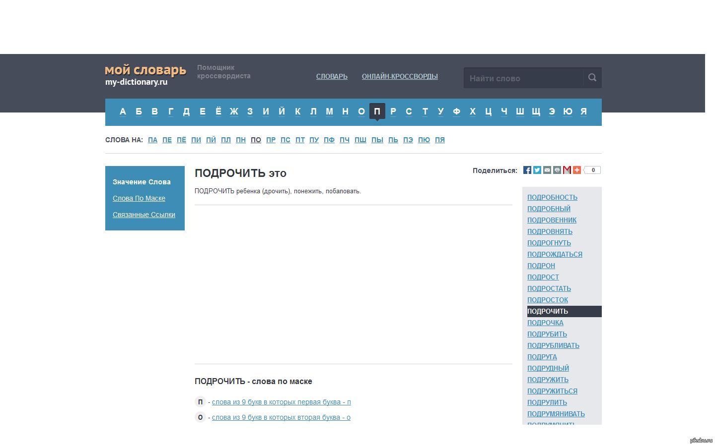The height and width of the screenshot is (446, 715).
Task: Select highlighted letter П in alphabet bar
Action: tap(377, 111)
